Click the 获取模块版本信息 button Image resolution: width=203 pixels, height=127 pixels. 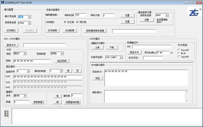point(95,30)
